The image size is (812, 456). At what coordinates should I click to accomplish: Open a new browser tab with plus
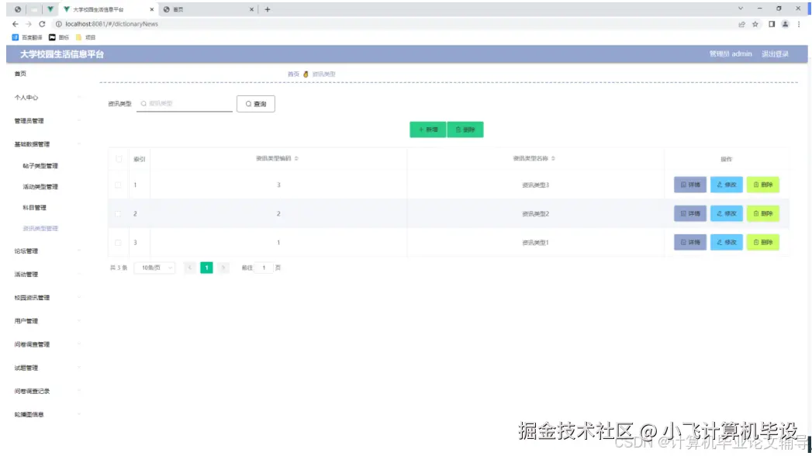click(268, 9)
